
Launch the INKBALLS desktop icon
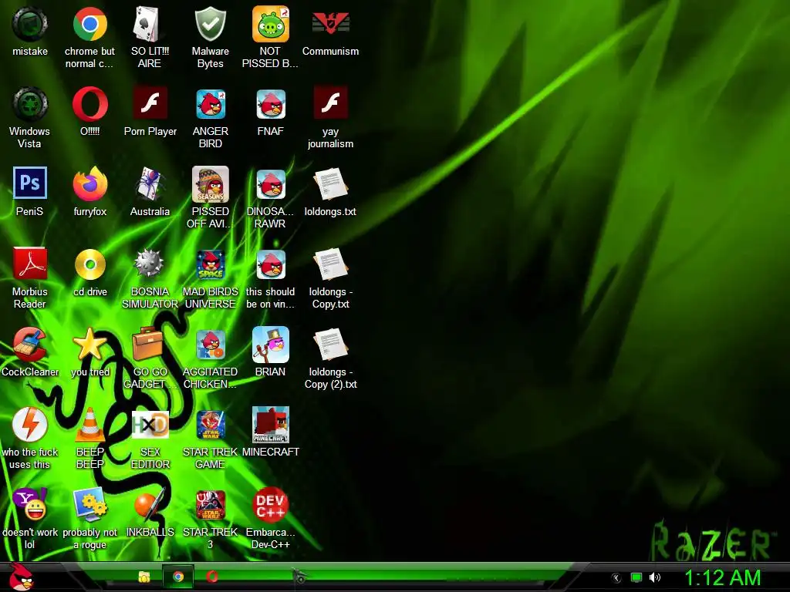150,504
